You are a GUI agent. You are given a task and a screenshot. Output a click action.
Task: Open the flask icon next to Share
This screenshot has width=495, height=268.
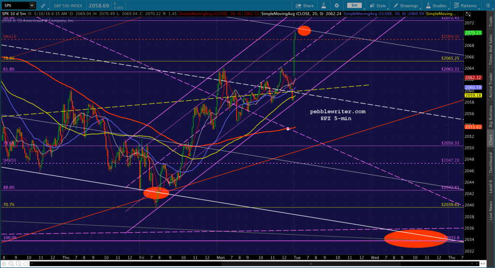click(x=323, y=6)
